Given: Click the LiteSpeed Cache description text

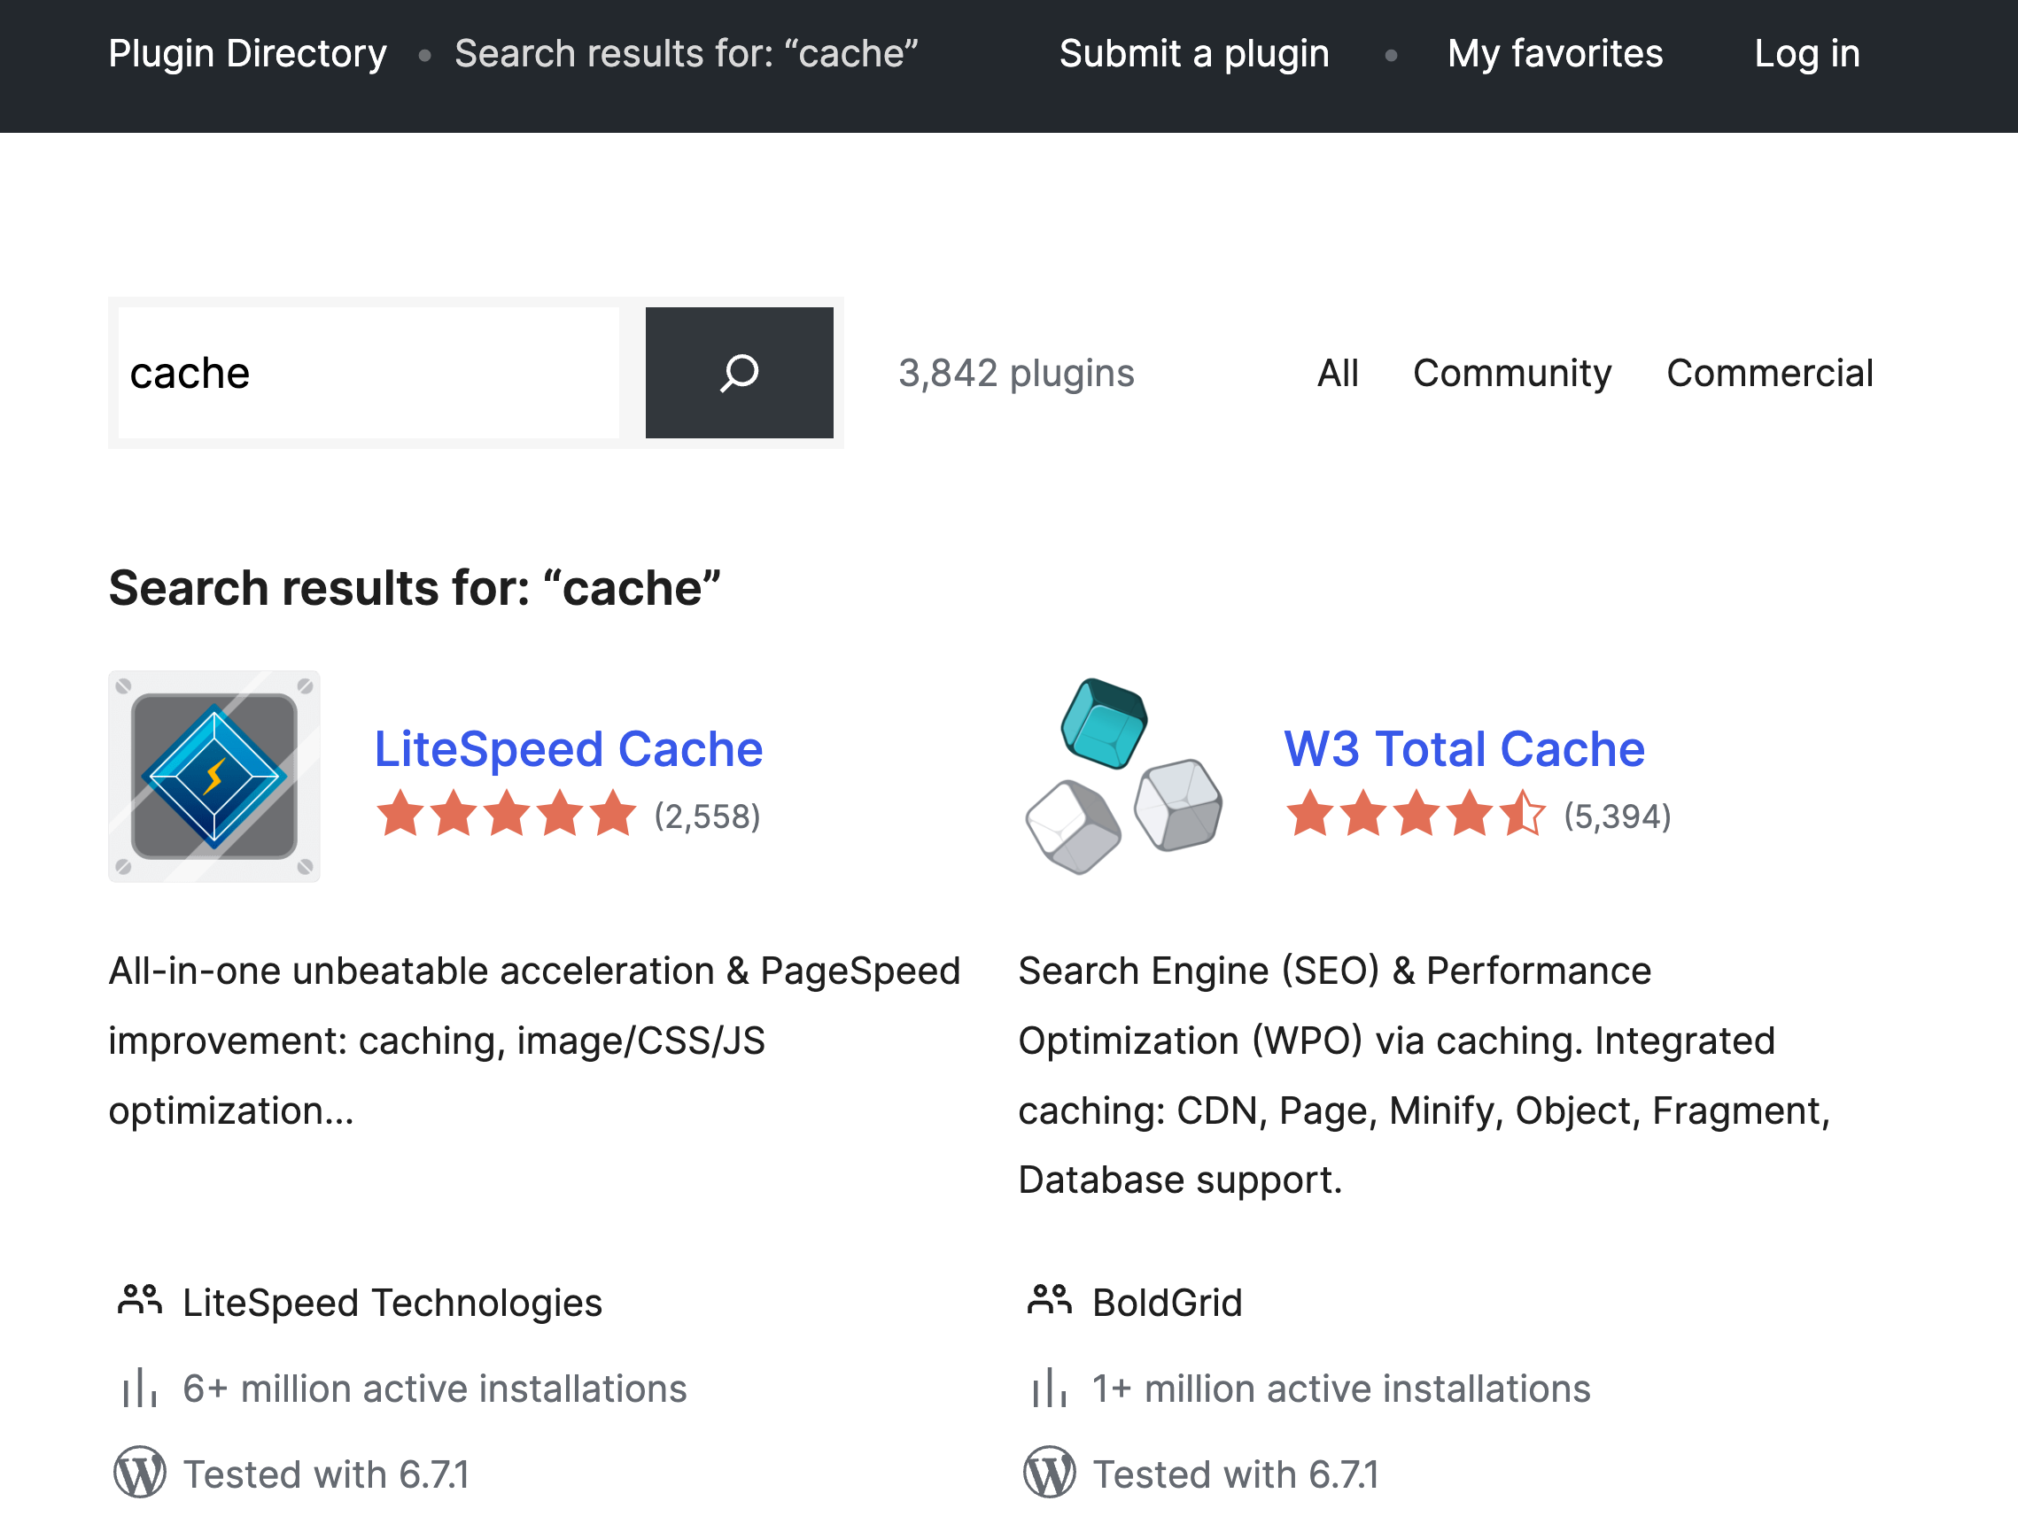Looking at the screenshot, I should tap(534, 1041).
